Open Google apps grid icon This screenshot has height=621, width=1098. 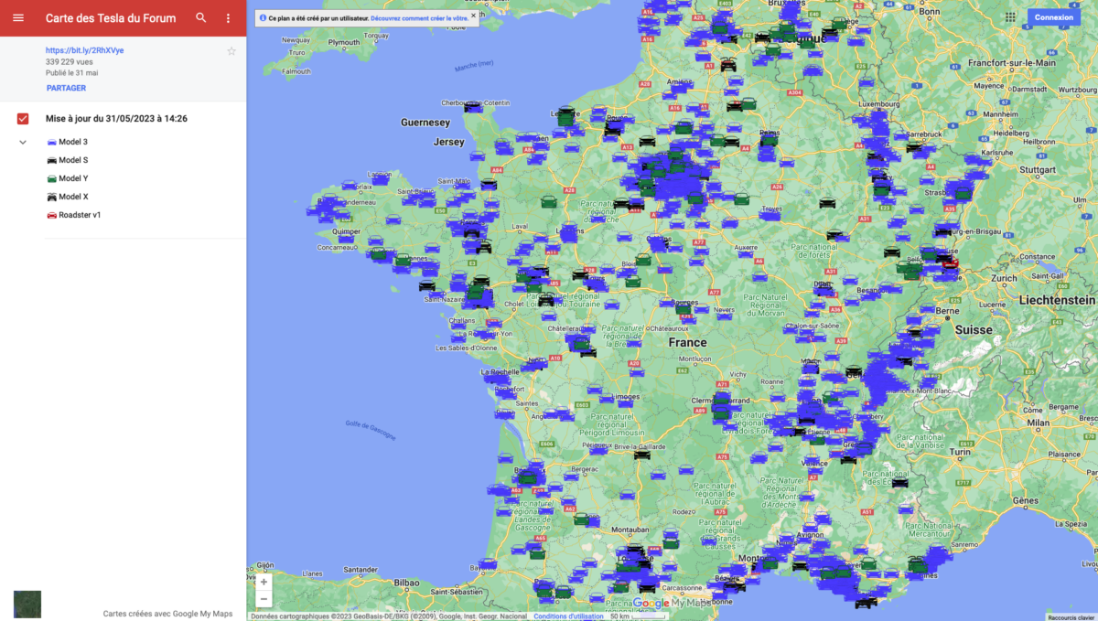pos(1010,17)
